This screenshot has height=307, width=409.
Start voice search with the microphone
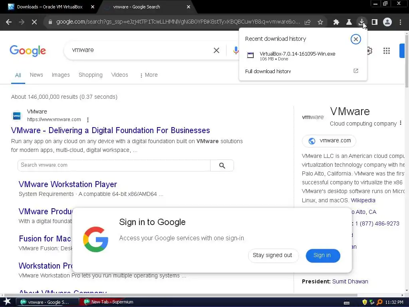(x=236, y=50)
